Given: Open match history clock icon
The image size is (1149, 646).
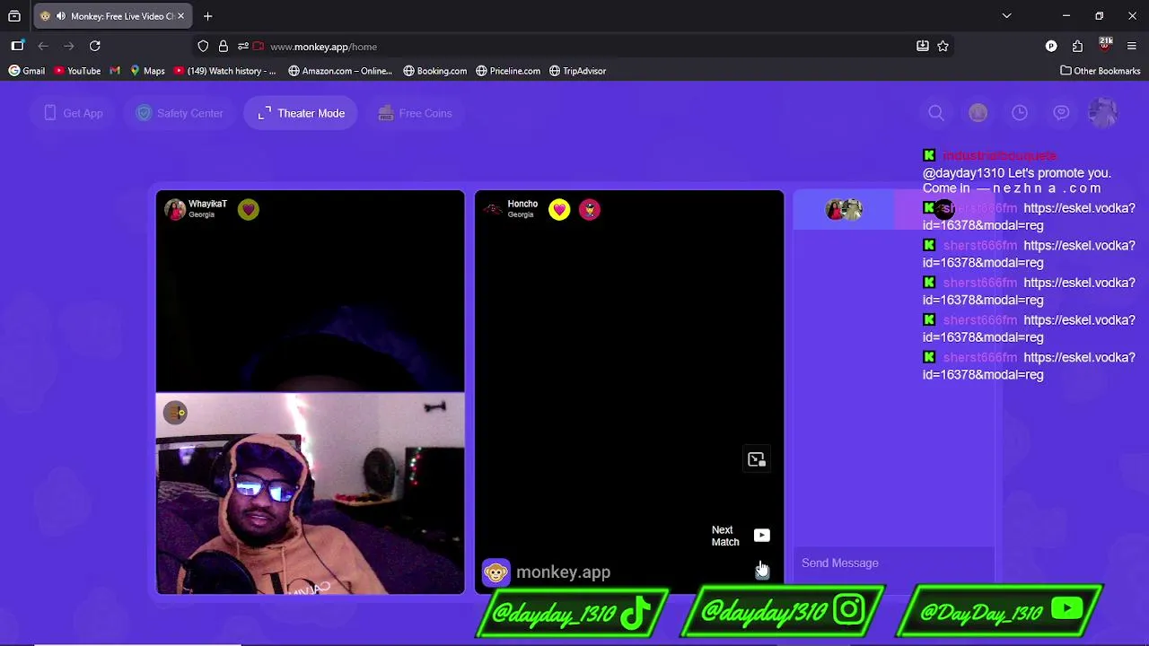Looking at the screenshot, I should [1020, 112].
